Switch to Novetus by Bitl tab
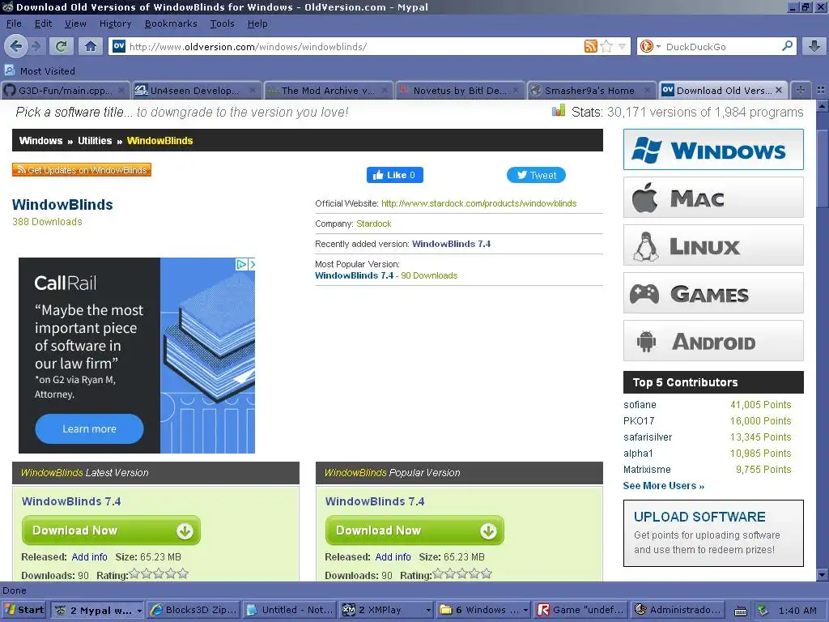This screenshot has width=829, height=622. click(x=460, y=91)
